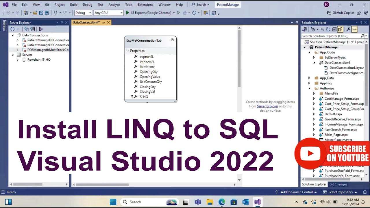Open Properties wrench in Solution Explorer
Screen dimensions: 370x208
tap(348, 29)
